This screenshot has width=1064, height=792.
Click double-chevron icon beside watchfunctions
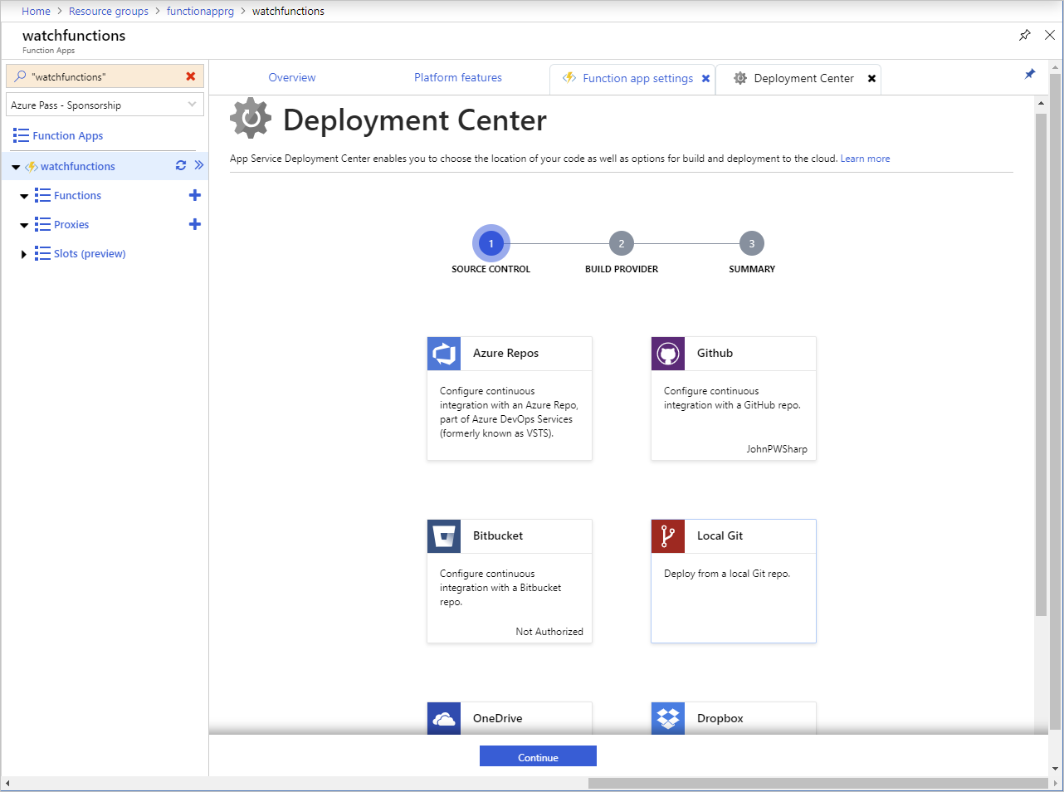[x=199, y=165]
